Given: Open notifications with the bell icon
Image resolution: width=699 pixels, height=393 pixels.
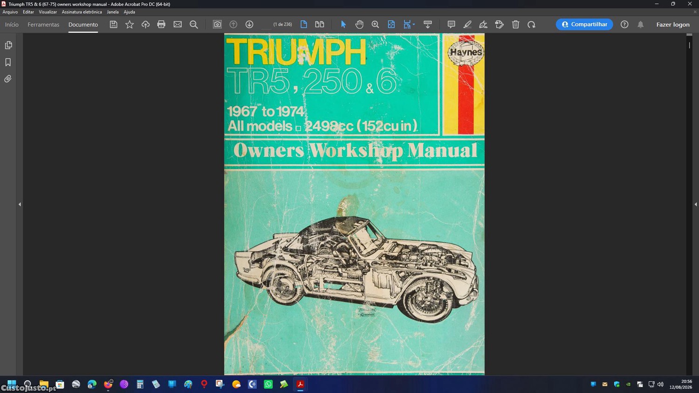Looking at the screenshot, I should [x=640, y=24].
